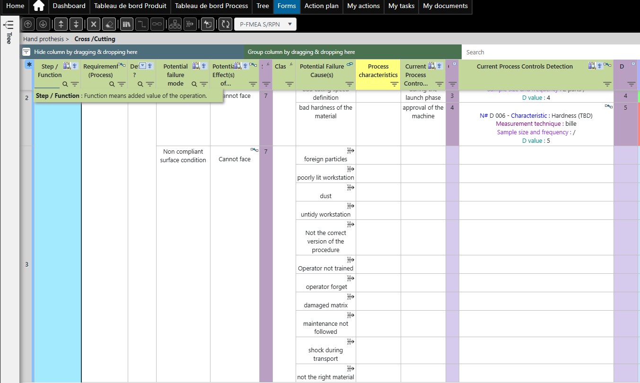Click the step connector toolbar icon
The width and height of the screenshot is (640, 383).
141,24
